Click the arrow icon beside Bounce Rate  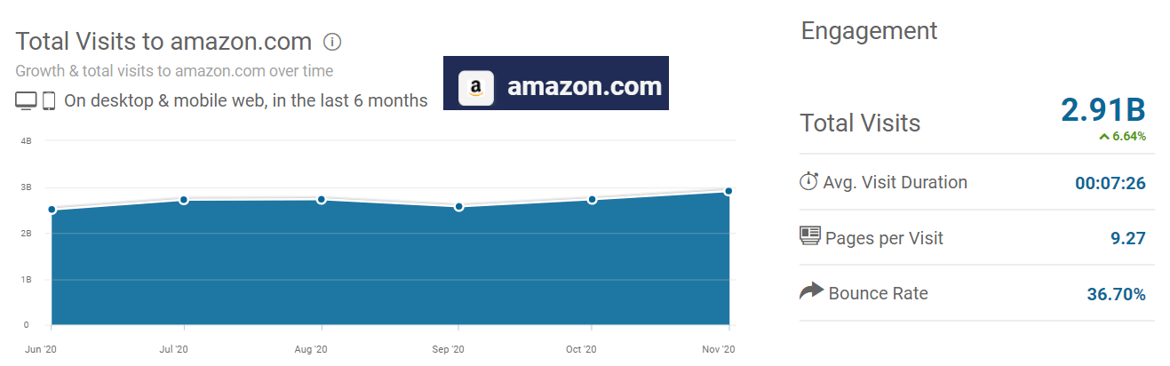click(x=811, y=290)
